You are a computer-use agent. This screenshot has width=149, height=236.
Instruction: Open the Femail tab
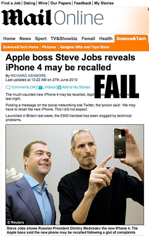(88, 38)
